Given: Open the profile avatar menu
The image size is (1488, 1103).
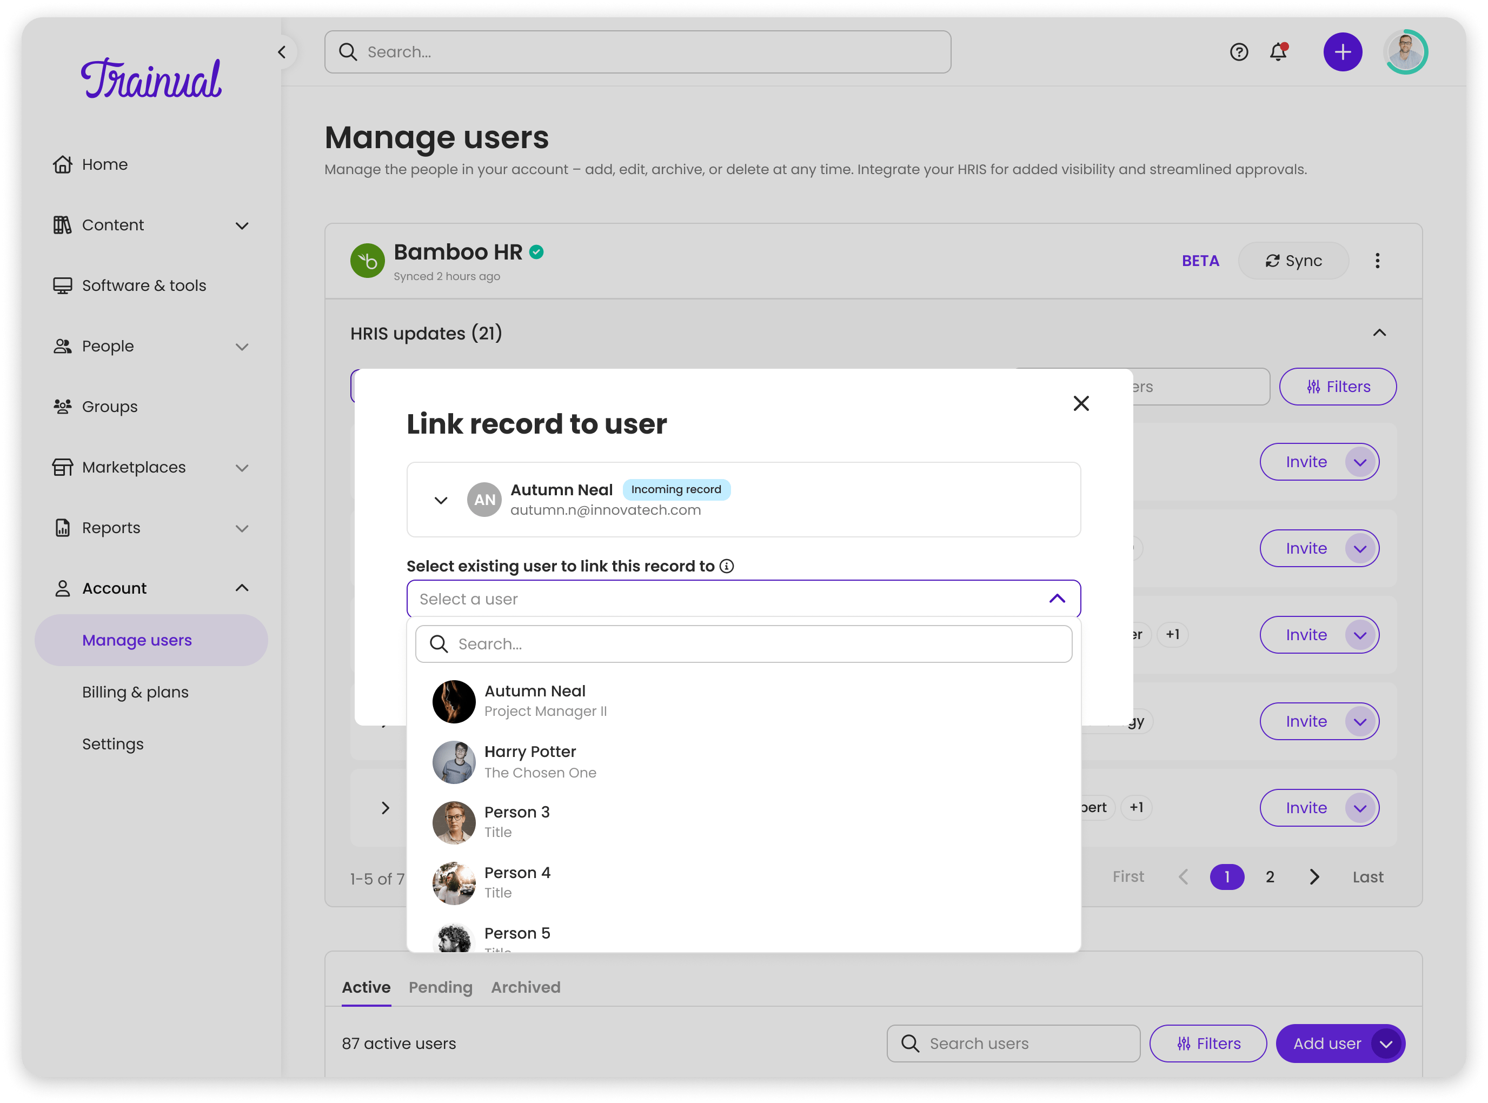Looking at the screenshot, I should (1405, 52).
